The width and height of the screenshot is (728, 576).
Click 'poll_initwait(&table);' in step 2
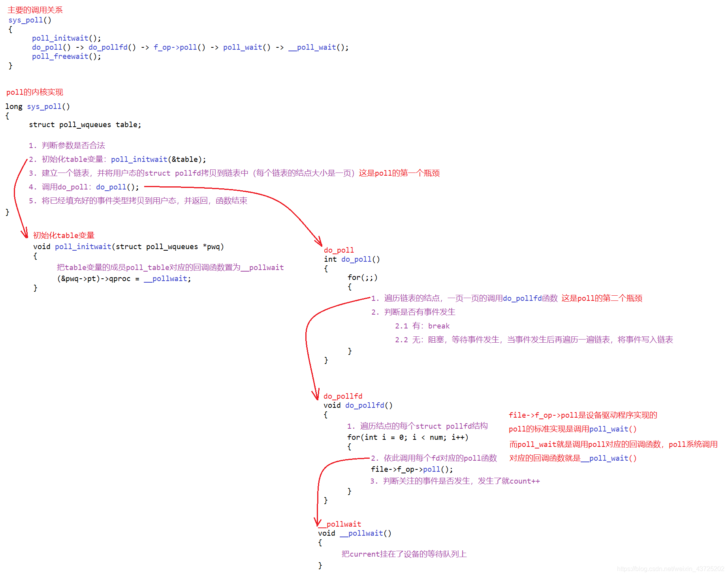coord(158,159)
